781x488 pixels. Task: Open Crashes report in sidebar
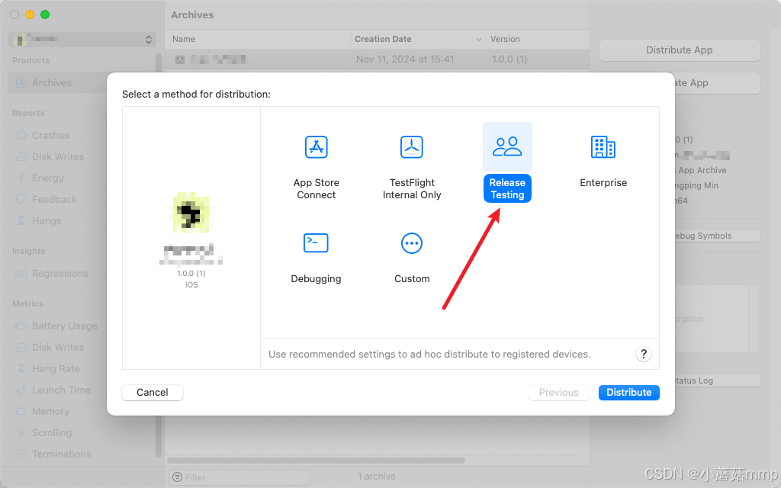(x=50, y=136)
